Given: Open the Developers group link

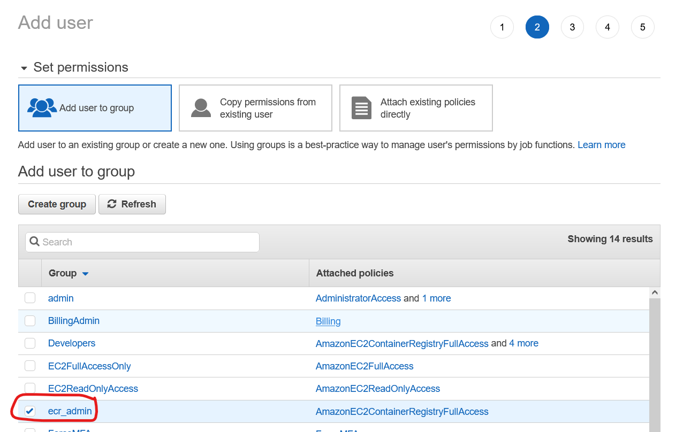Looking at the screenshot, I should (x=72, y=343).
